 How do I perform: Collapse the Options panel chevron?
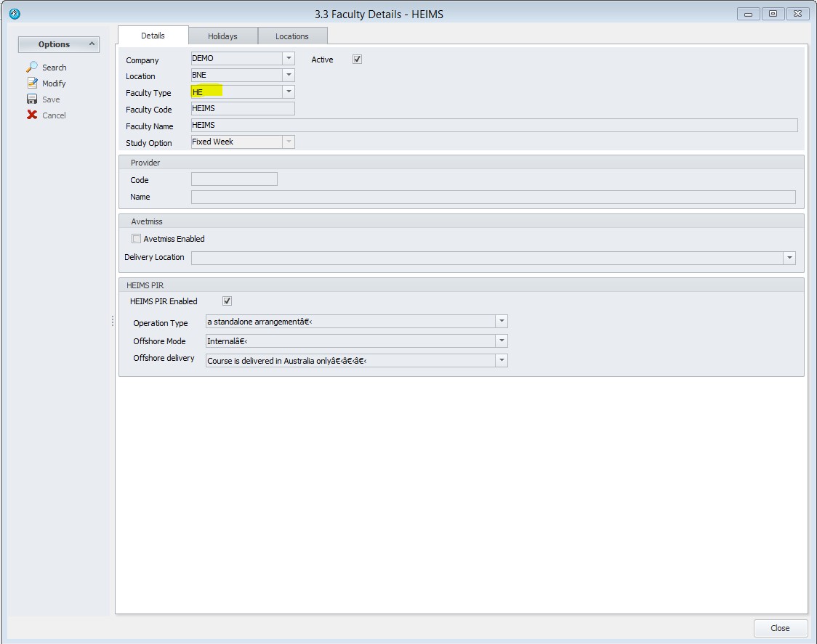click(92, 44)
